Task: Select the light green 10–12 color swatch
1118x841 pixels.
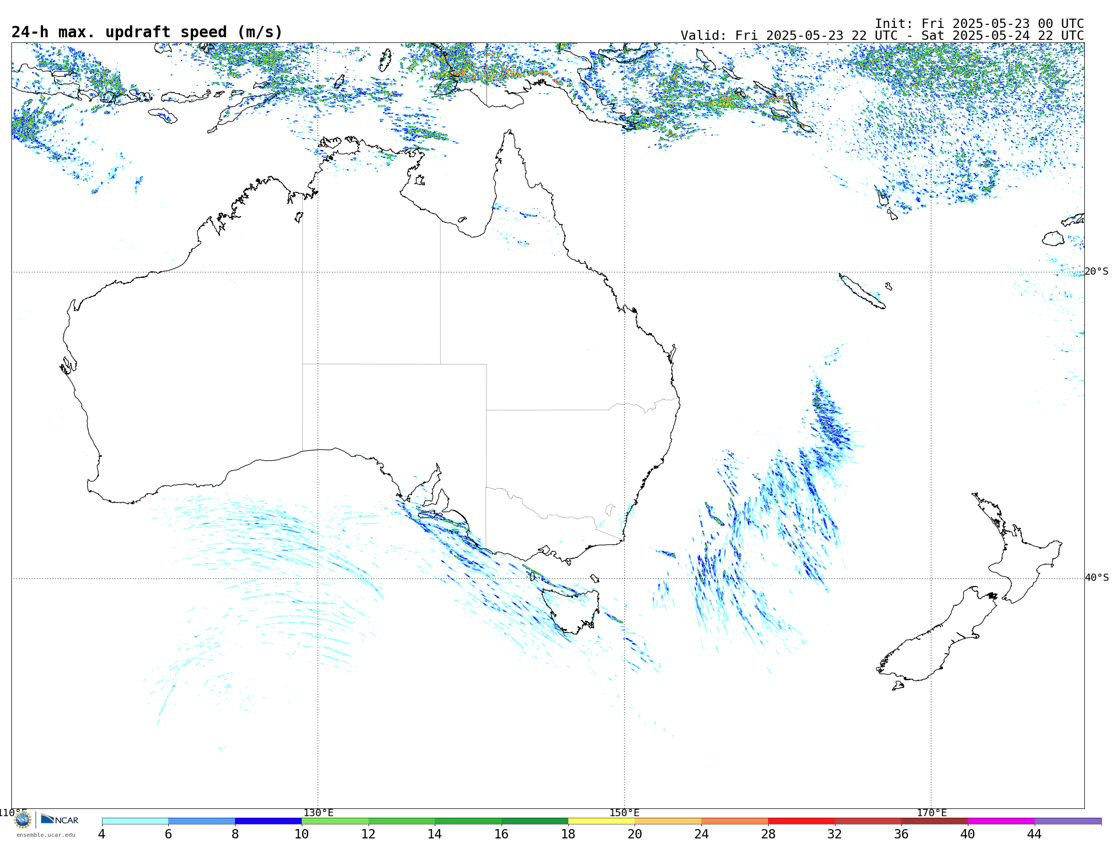Action: point(335,821)
